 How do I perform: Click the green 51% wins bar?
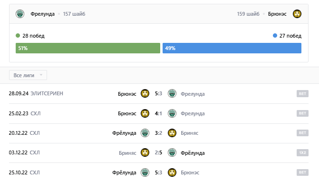(x=88, y=48)
